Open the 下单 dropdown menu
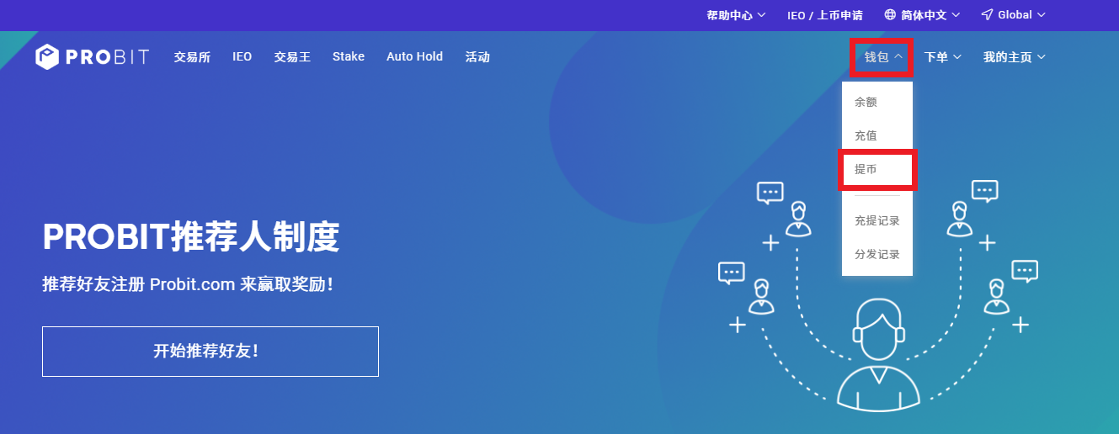This screenshot has height=434, width=1119. tap(942, 57)
